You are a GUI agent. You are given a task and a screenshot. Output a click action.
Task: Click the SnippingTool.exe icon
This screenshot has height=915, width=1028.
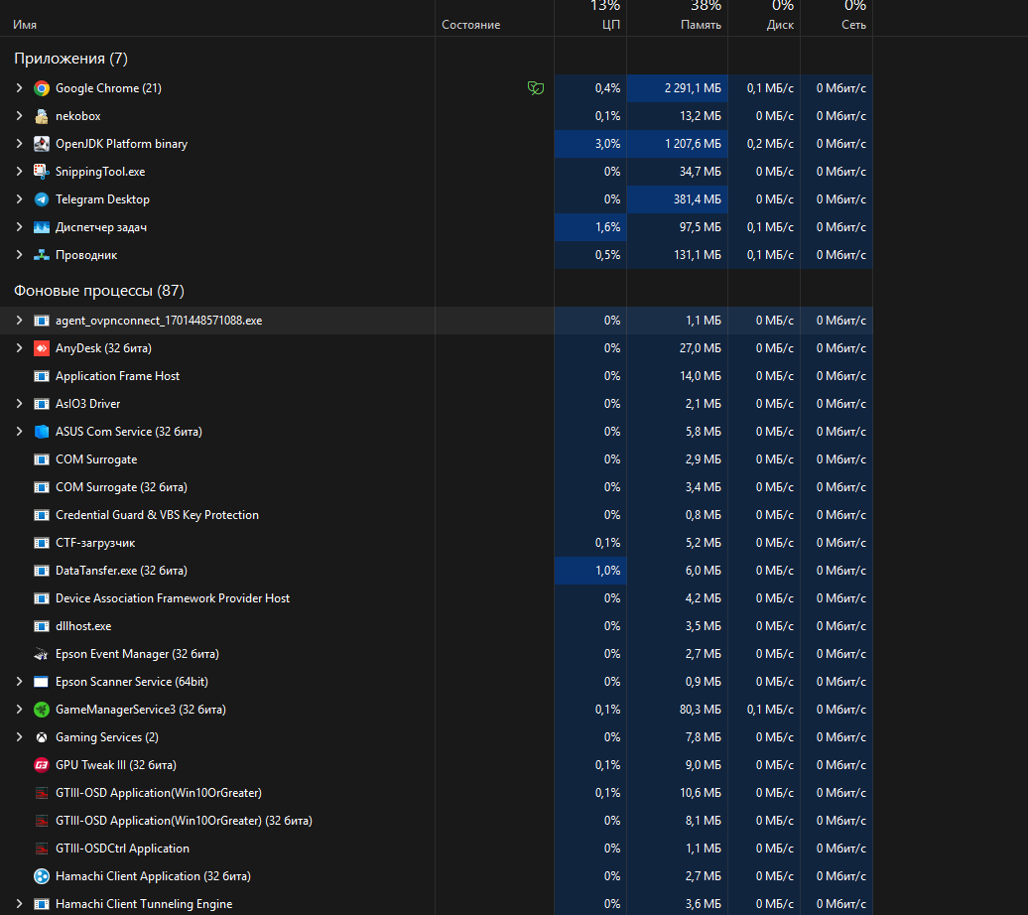[x=42, y=172]
